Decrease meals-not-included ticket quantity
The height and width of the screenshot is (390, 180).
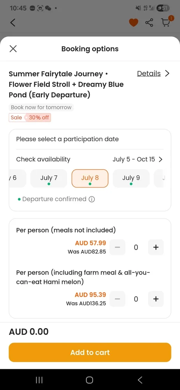118,247
